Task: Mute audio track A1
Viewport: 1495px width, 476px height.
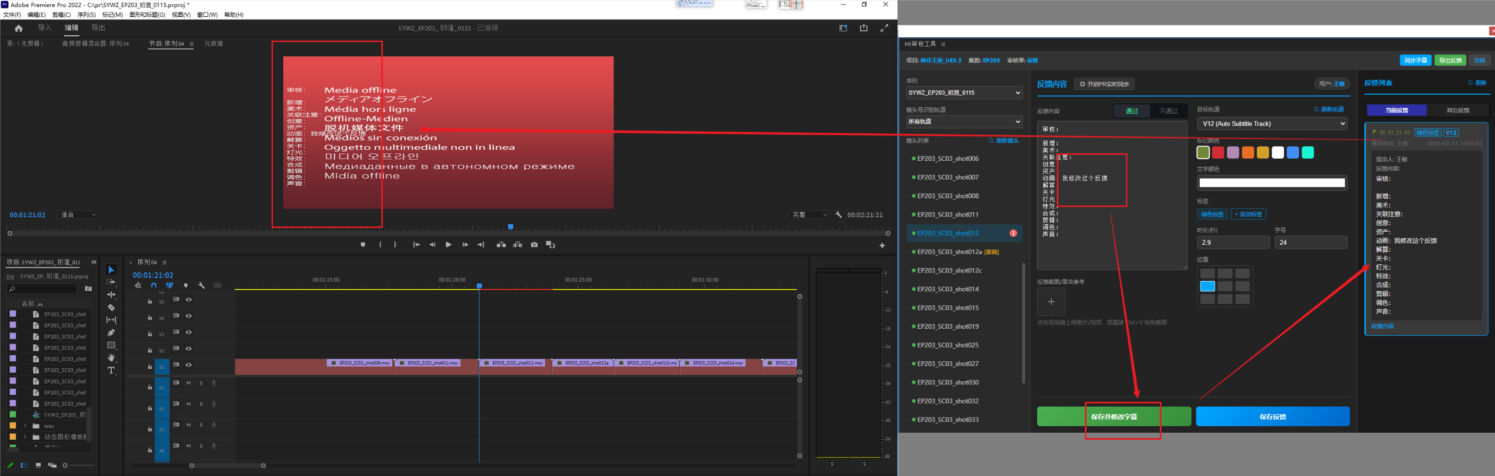Action: click(189, 383)
